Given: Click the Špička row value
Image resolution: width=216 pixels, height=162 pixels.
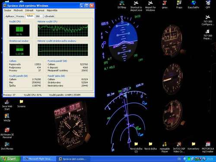Looking at the screenshot, I should point(36,86).
